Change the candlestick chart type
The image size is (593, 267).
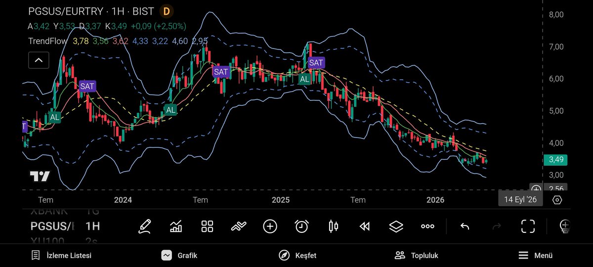[x=333, y=226]
